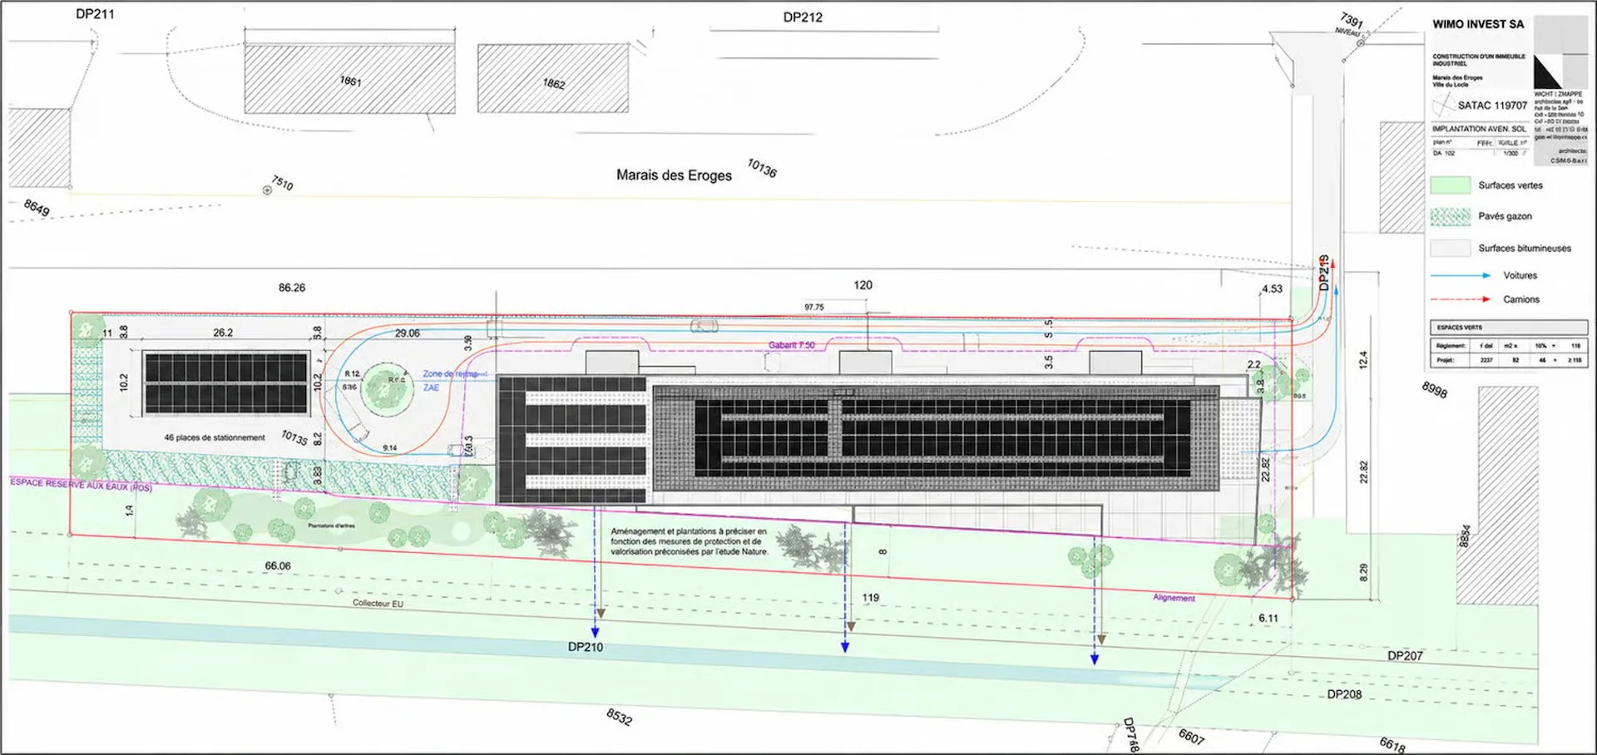This screenshot has height=755, width=1597.
Task: Click the red dashed Camions arrow in legend
Action: tap(1461, 299)
